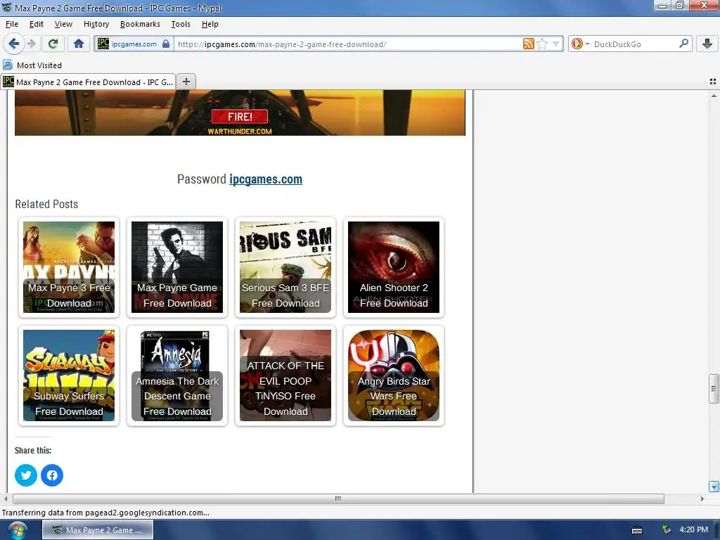The width and height of the screenshot is (720, 540).
Task: Reload the current page
Action: click(x=53, y=44)
